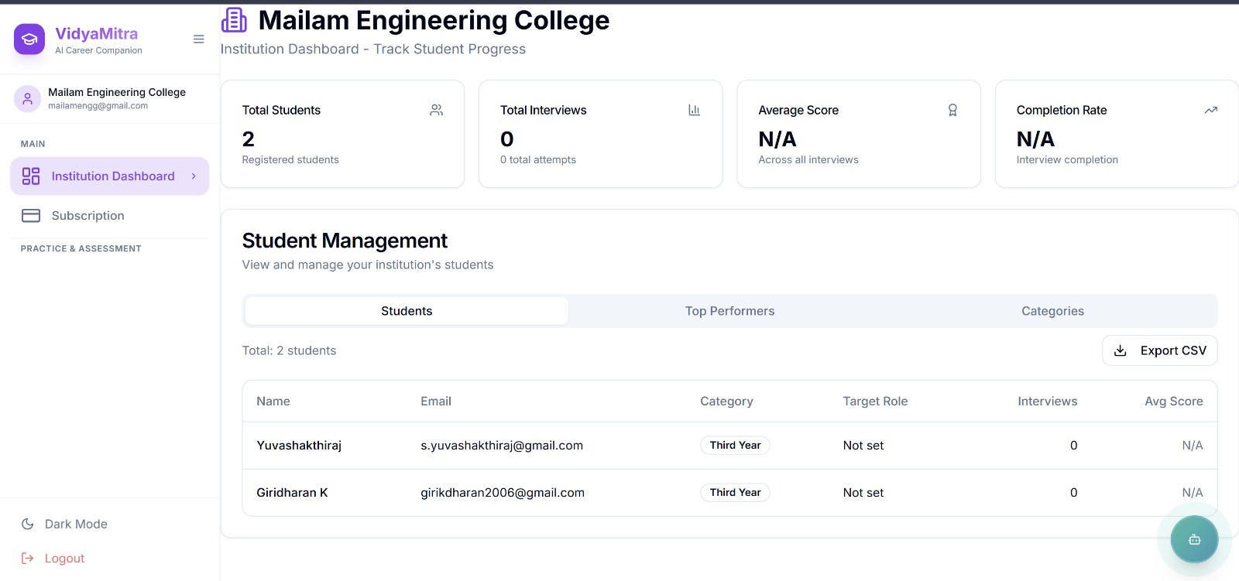This screenshot has width=1239, height=581.
Task: Click the Yuvashakthiraj student row
Action: 299,446
